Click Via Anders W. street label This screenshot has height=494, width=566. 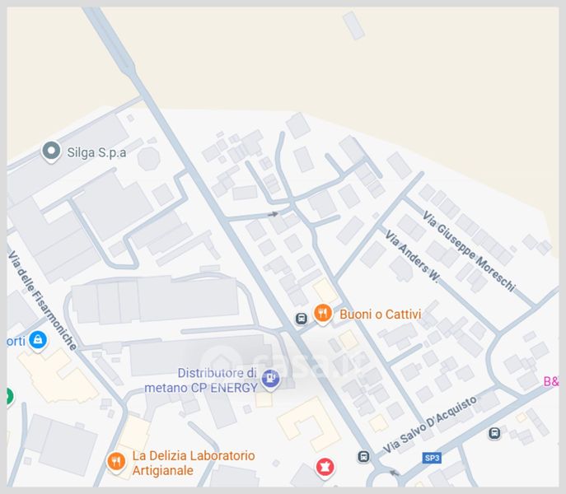pyautogui.click(x=413, y=257)
